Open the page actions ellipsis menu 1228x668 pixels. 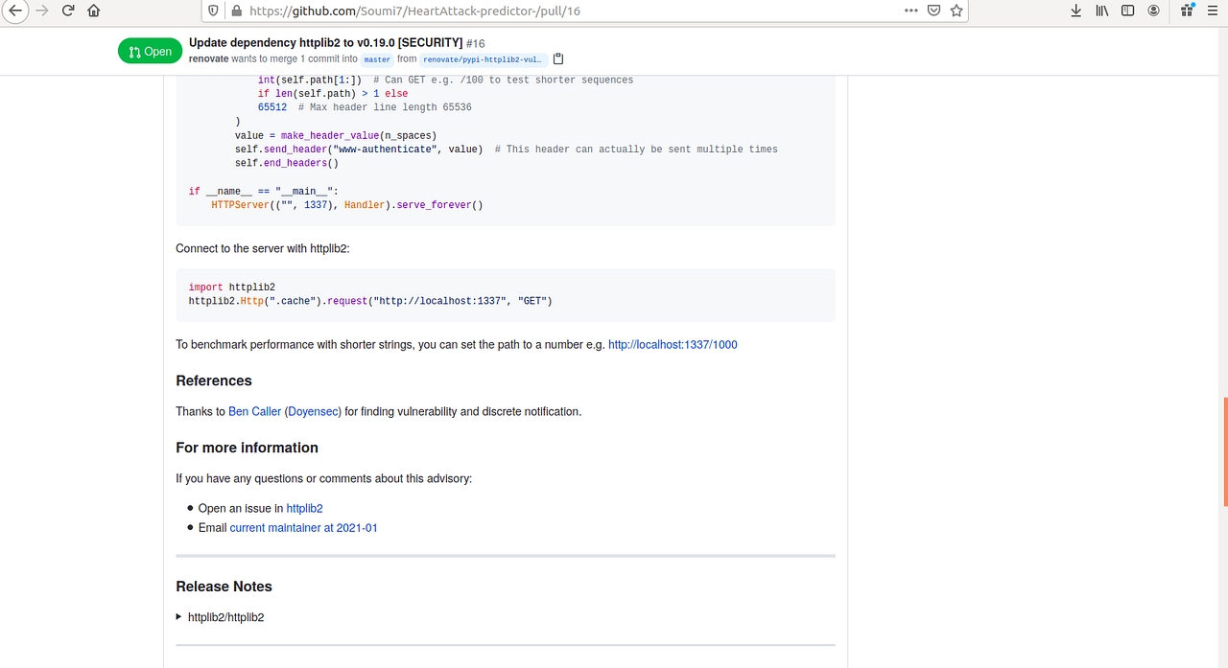click(910, 11)
